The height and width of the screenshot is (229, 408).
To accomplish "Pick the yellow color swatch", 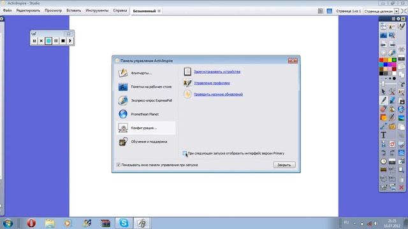I will (390, 60).
